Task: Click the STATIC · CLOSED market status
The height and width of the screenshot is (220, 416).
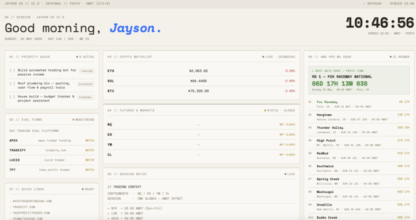Action: click(x=280, y=110)
